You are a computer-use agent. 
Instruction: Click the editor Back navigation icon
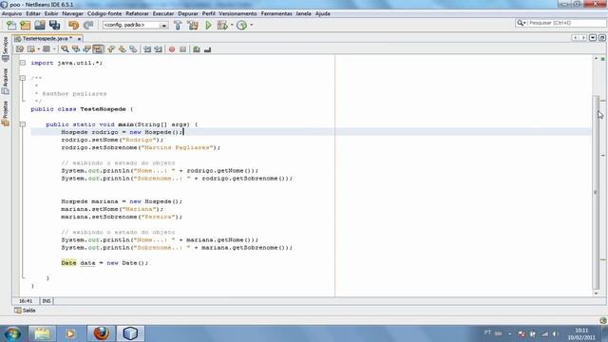tap(31, 49)
